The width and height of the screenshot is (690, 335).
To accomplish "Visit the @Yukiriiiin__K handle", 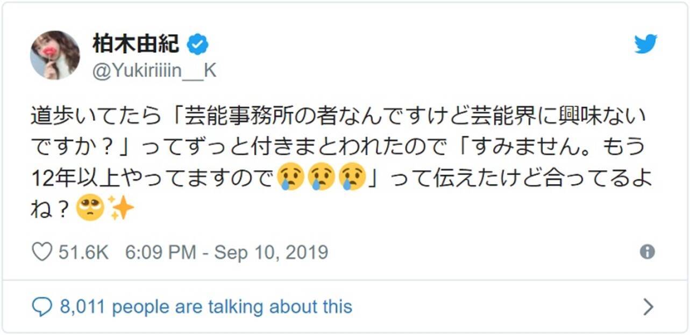I will pyautogui.click(x=154, y=71).
